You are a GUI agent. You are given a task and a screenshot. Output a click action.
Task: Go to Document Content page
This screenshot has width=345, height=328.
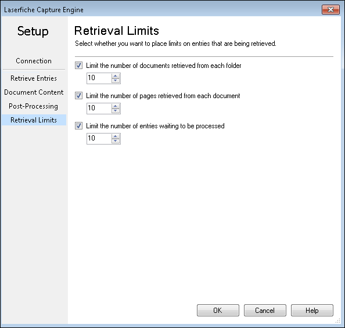[34, 92]
